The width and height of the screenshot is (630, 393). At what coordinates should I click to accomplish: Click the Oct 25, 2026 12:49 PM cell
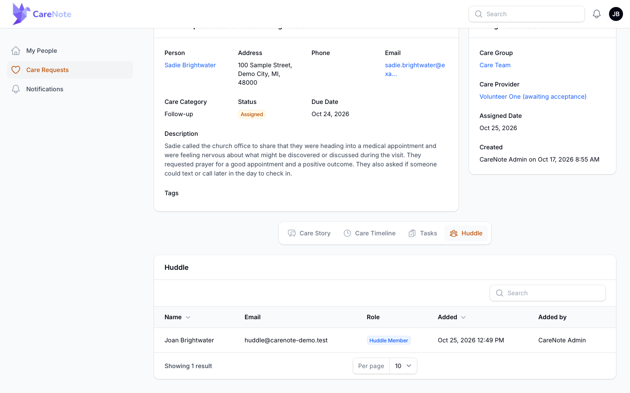click(x=471, y=340)
